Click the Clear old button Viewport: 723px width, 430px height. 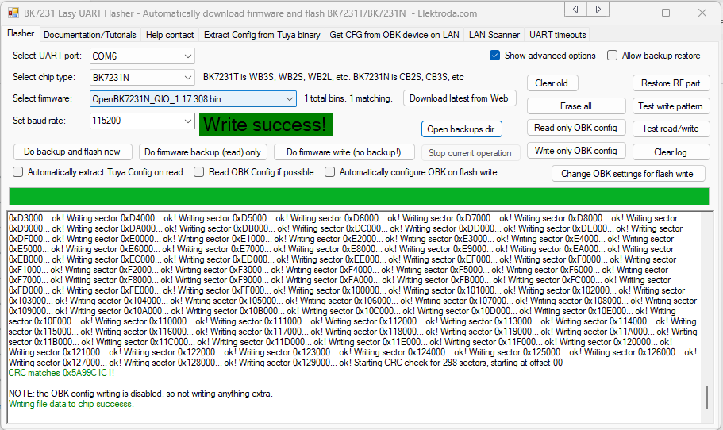click(x=552, y=83)
